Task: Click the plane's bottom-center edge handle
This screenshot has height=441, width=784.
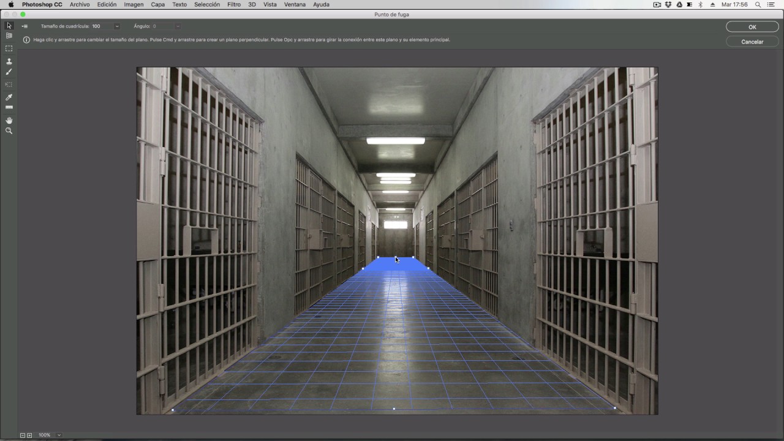Action: pos(394,409)
